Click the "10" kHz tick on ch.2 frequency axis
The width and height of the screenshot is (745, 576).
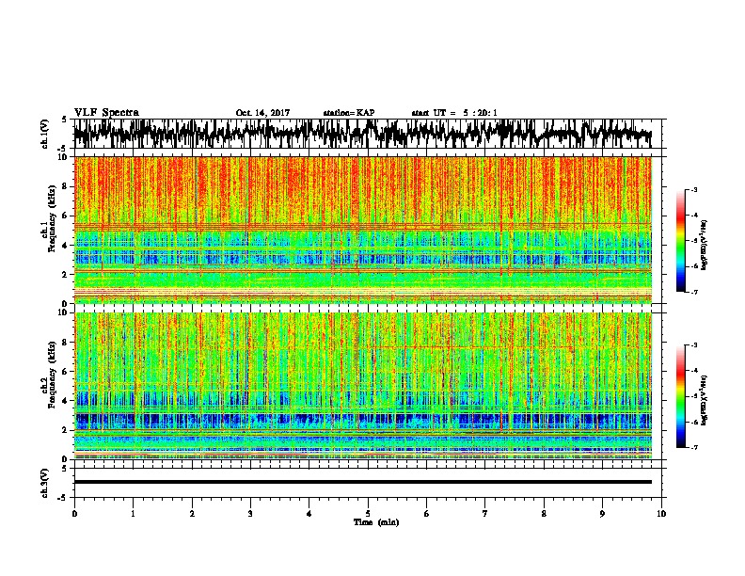65,312
